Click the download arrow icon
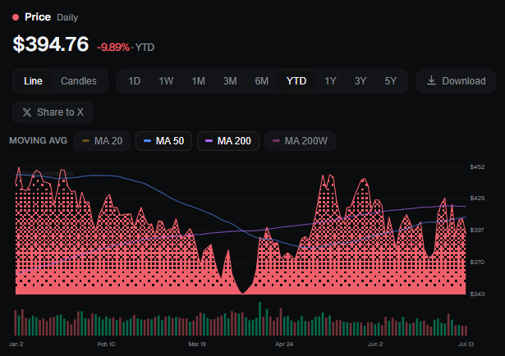This screenshot has width=505, height=356. click(432, 80)
